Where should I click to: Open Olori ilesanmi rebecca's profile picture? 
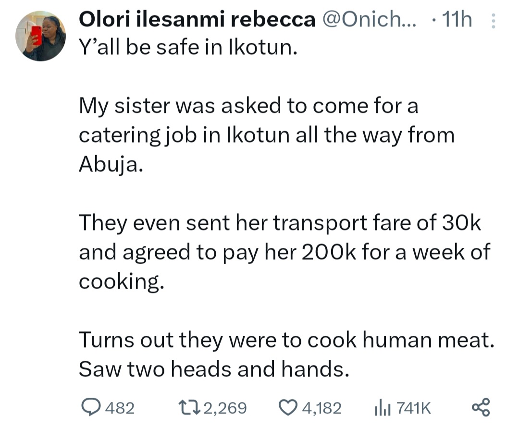40,37
